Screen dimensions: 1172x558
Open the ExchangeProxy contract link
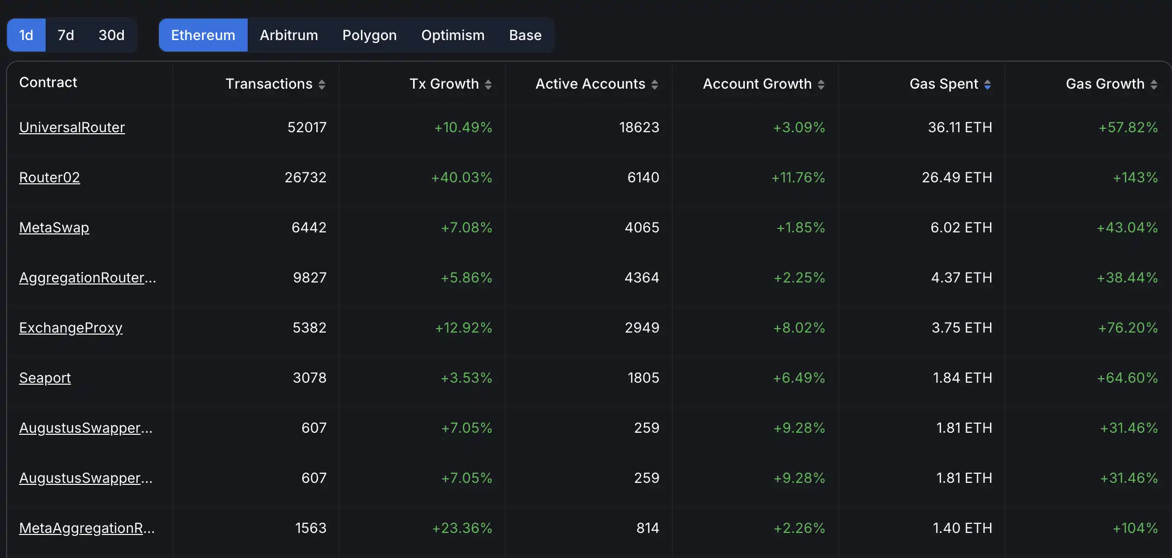coord(71,328)
